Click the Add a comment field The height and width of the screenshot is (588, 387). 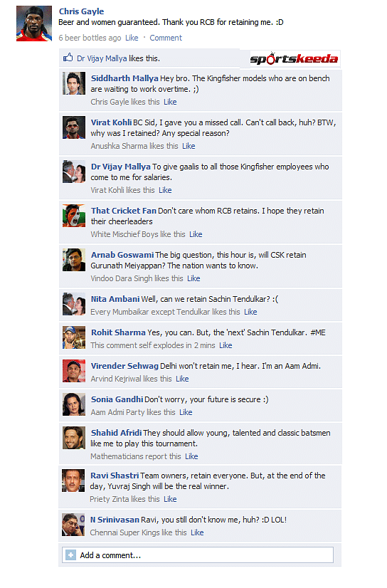(198, 555)
